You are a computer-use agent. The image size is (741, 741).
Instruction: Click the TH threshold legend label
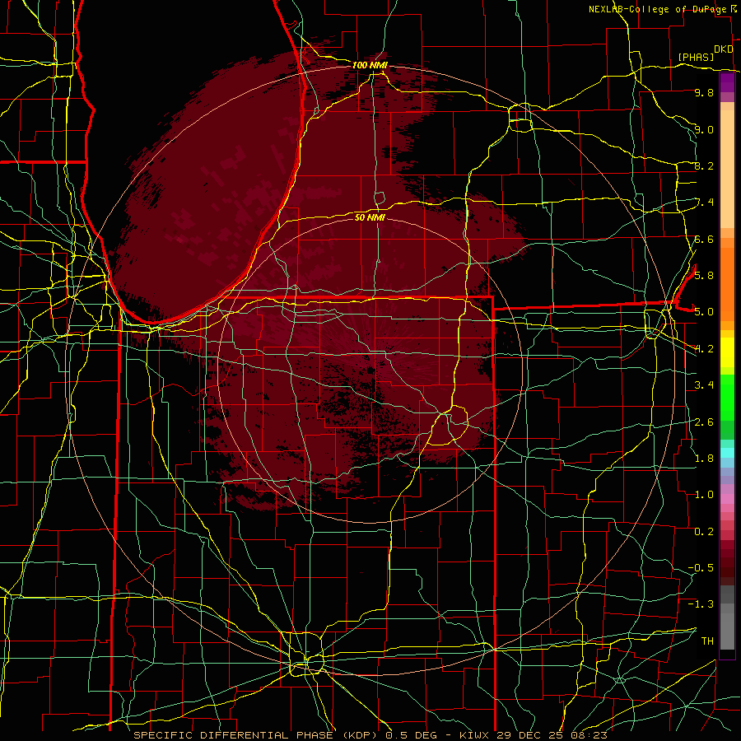click(707, 641)
